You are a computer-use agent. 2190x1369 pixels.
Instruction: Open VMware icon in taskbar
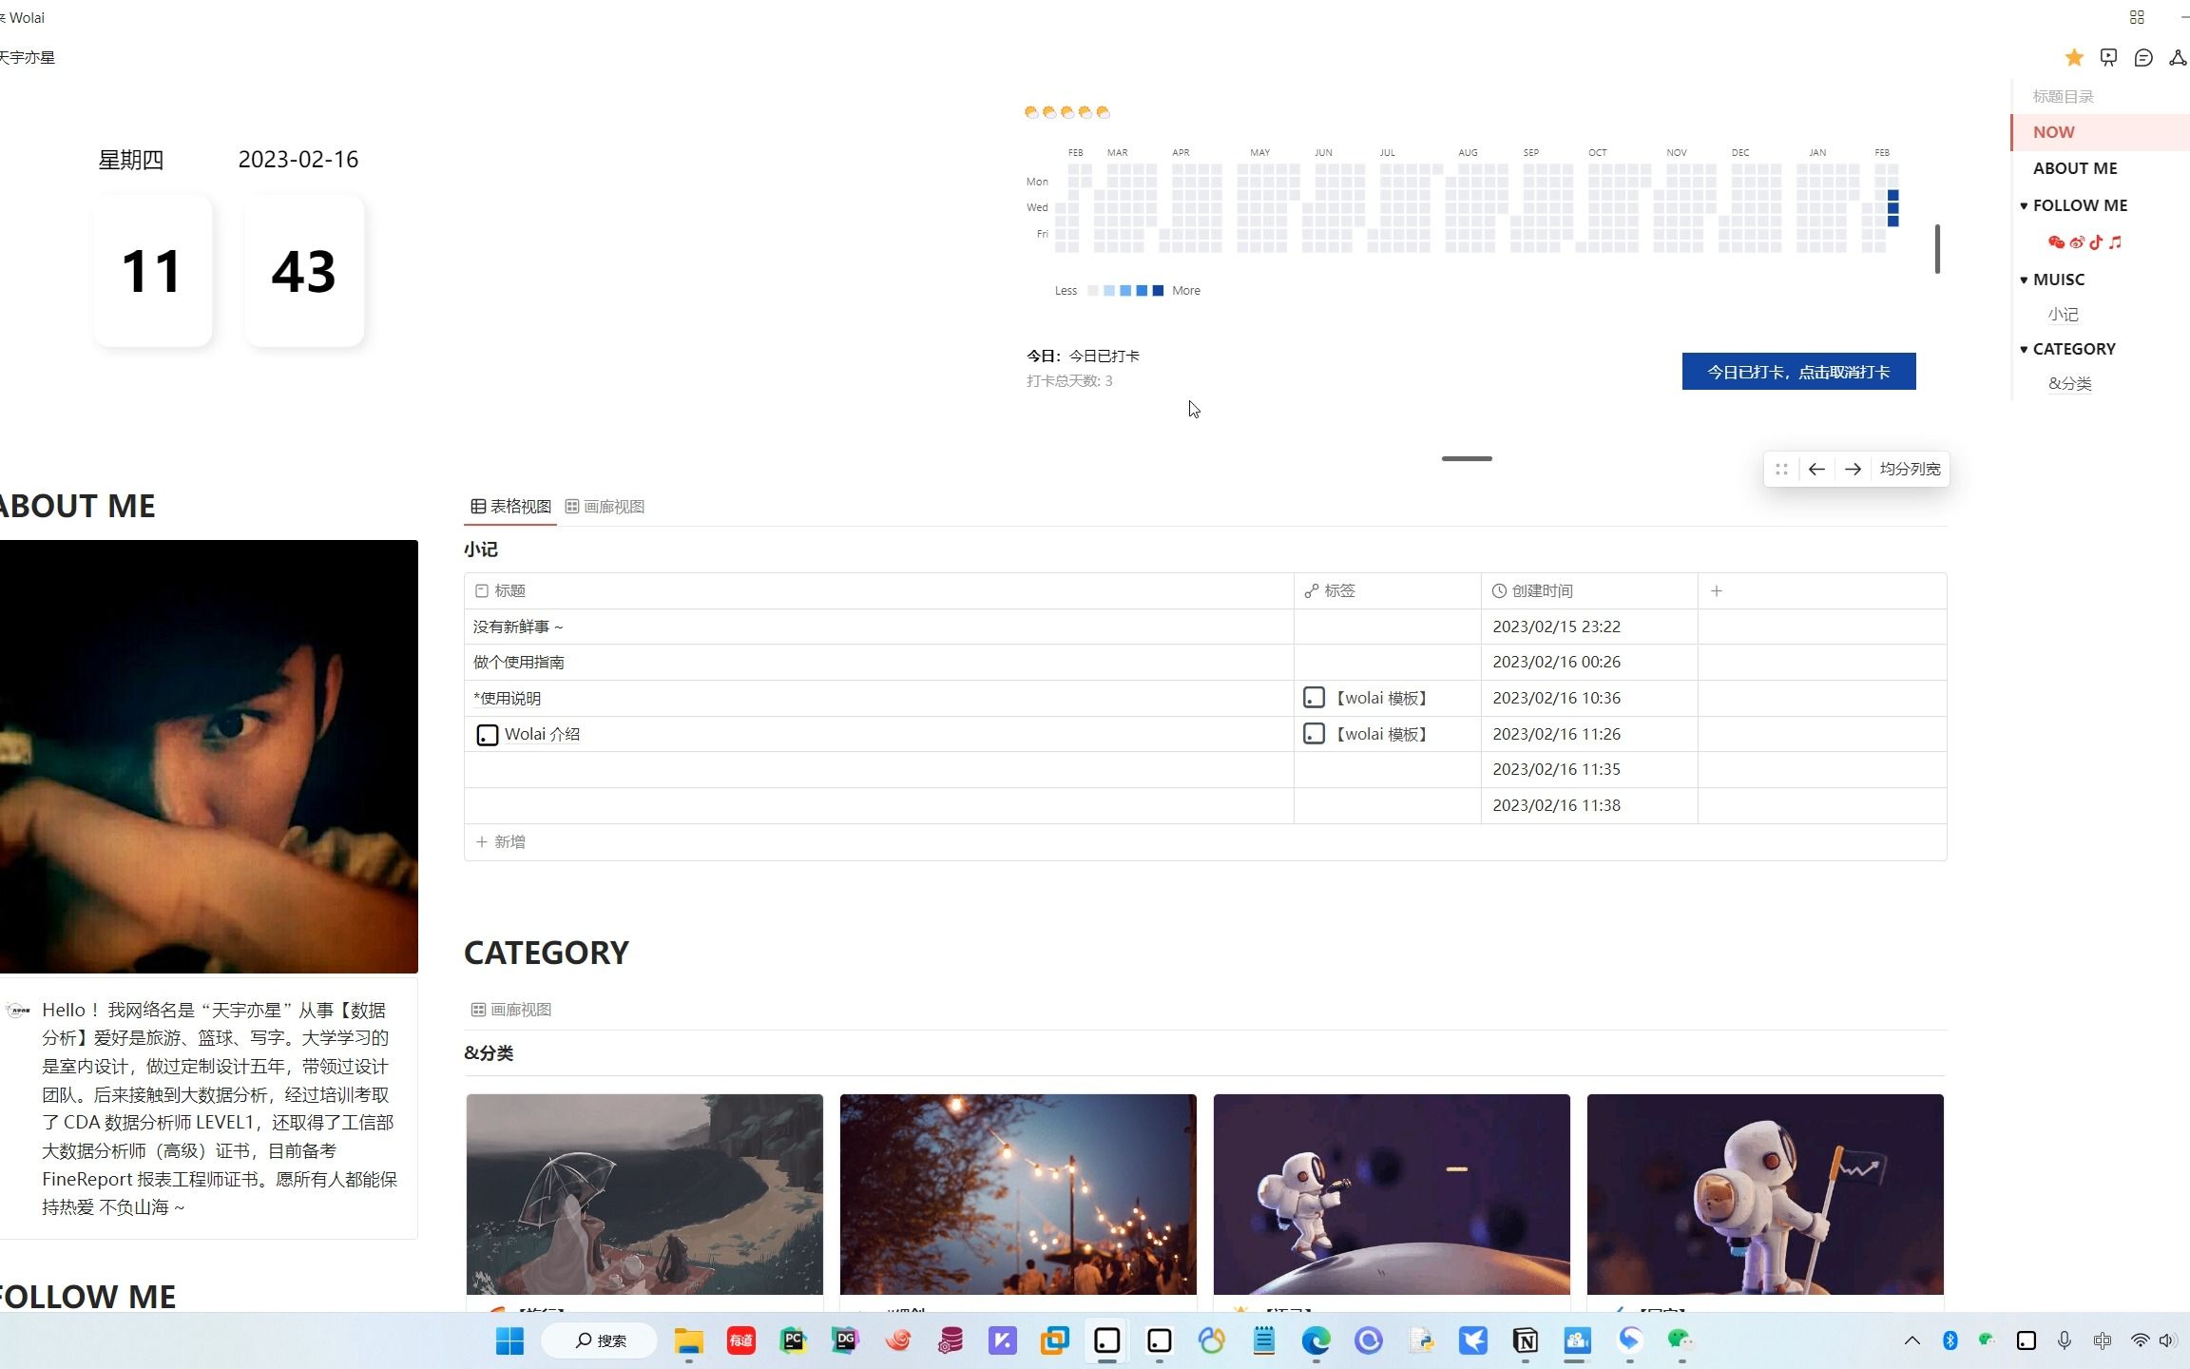coord(1055,1340)
